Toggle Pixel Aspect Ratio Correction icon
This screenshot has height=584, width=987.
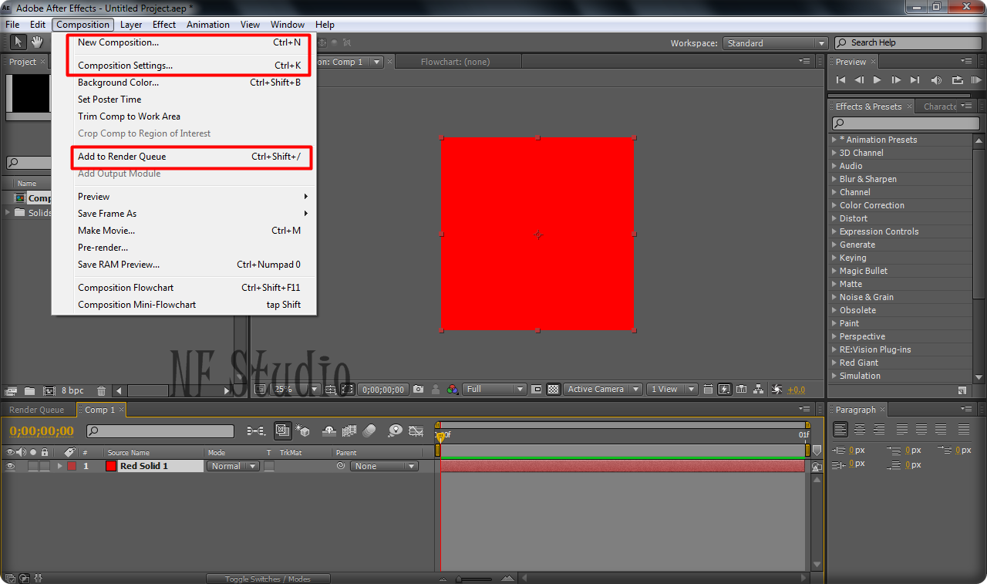[x=708, y=389]
